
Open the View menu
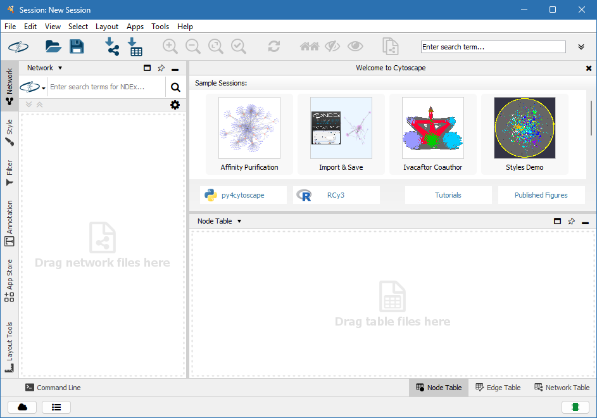[x=53, y=27]
